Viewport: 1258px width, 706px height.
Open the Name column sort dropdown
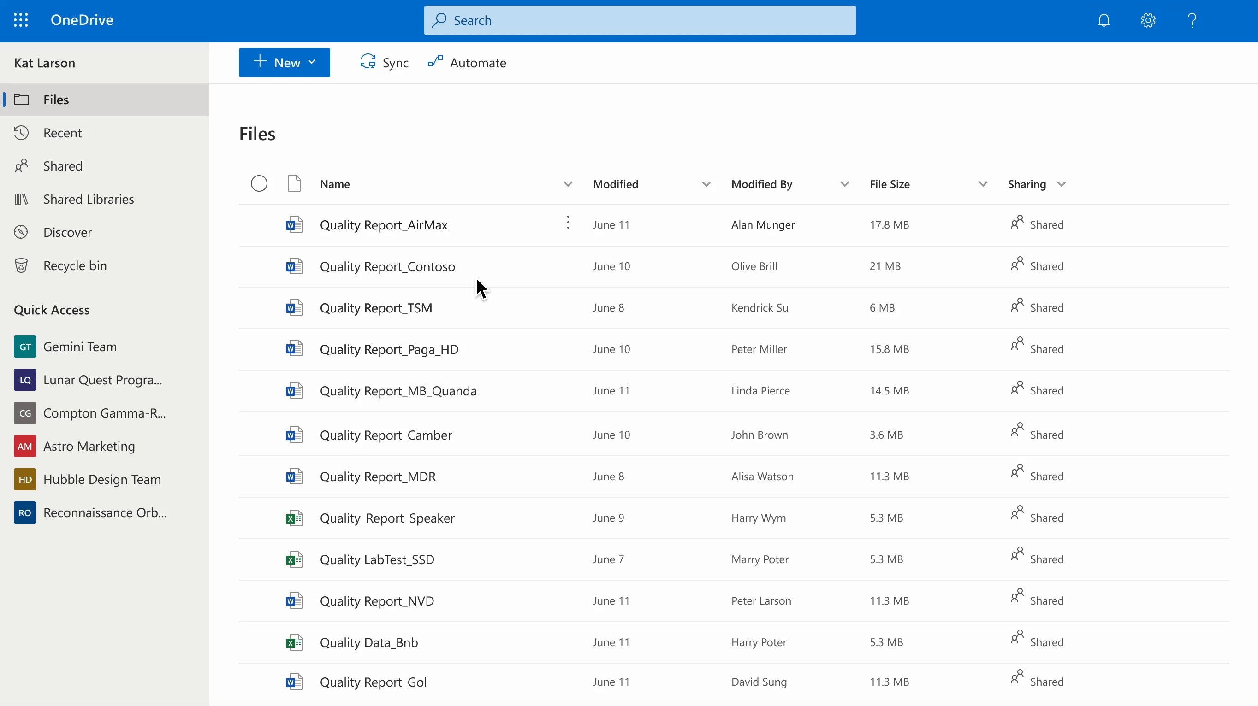[568, 184]
